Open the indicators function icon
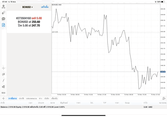 point(3,80)
